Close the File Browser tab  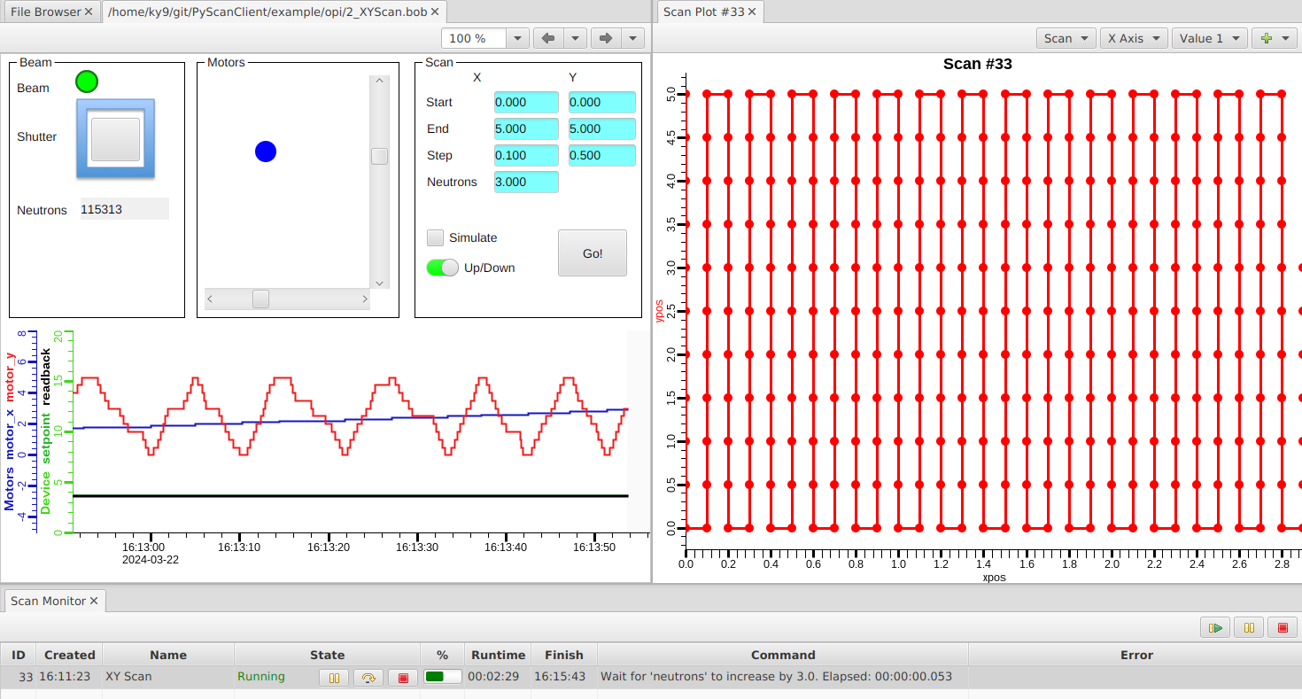[89, 12]
